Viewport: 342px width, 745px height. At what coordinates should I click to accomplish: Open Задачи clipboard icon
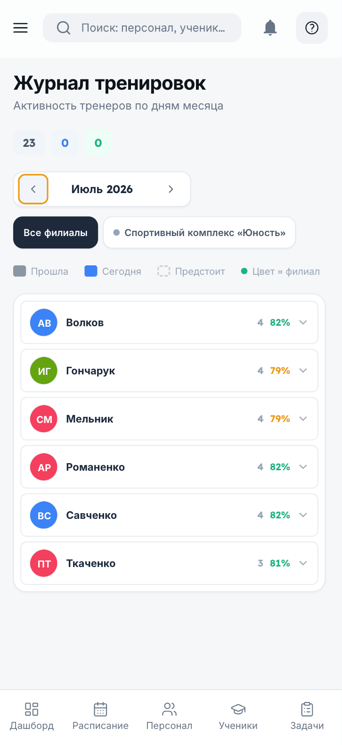tap(307, 709)
